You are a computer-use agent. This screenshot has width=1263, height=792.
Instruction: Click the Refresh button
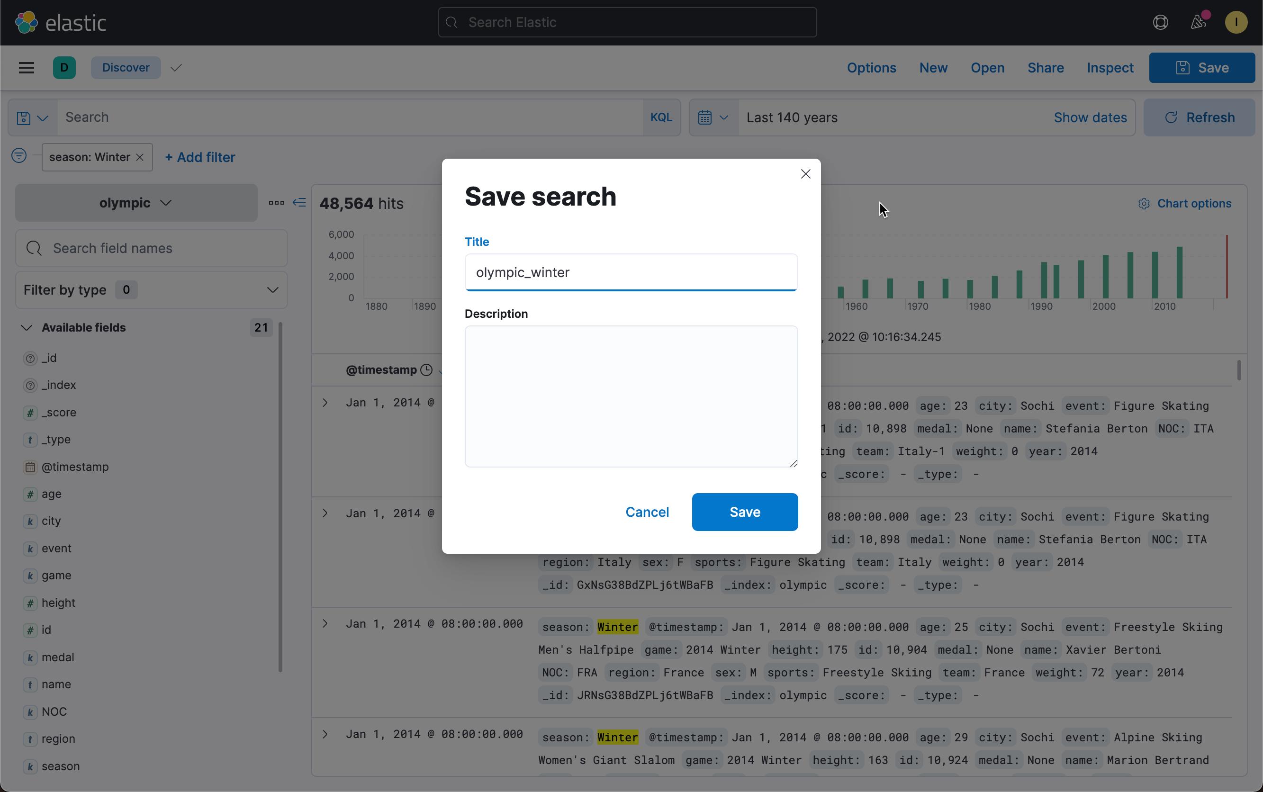[x=1199, y=117]
